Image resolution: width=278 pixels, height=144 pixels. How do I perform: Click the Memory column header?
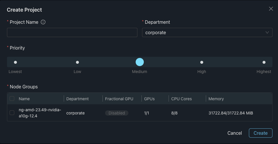point(216,99)
